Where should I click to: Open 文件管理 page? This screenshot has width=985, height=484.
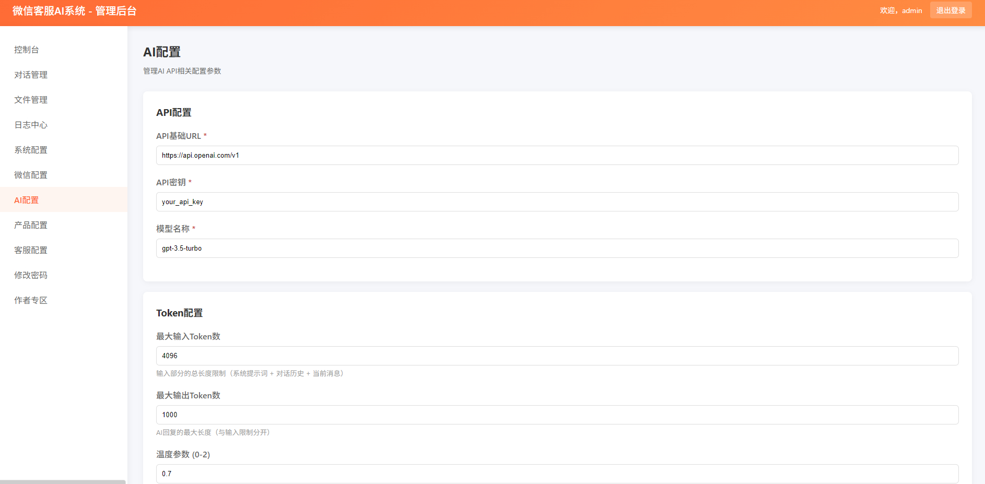(31, 100)
